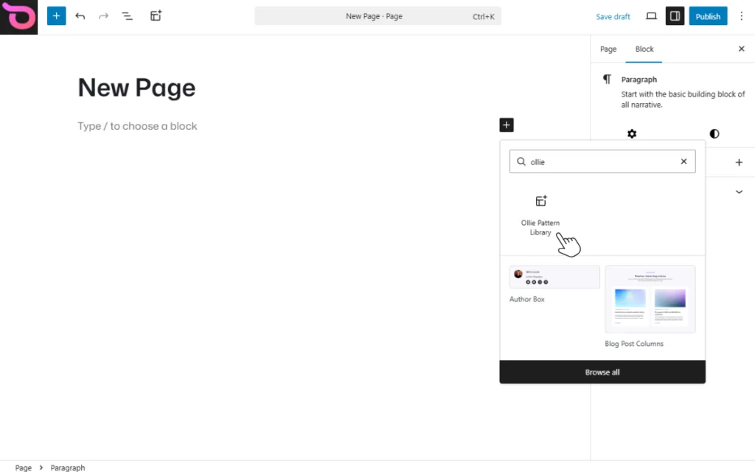Open the command palette via New Page title bar
This screenshot has width=755, height=472.
[x=377, y=15]
